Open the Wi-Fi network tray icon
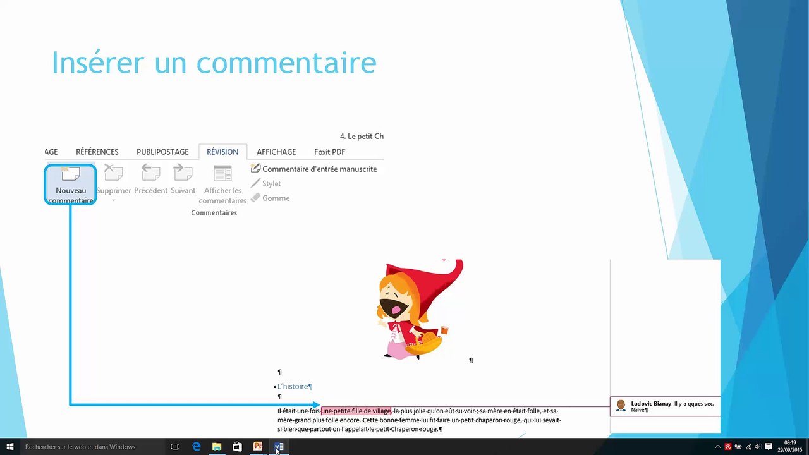The width and height of the screenshot is (809, 455). pyautogui.click(x=748, y=447)
